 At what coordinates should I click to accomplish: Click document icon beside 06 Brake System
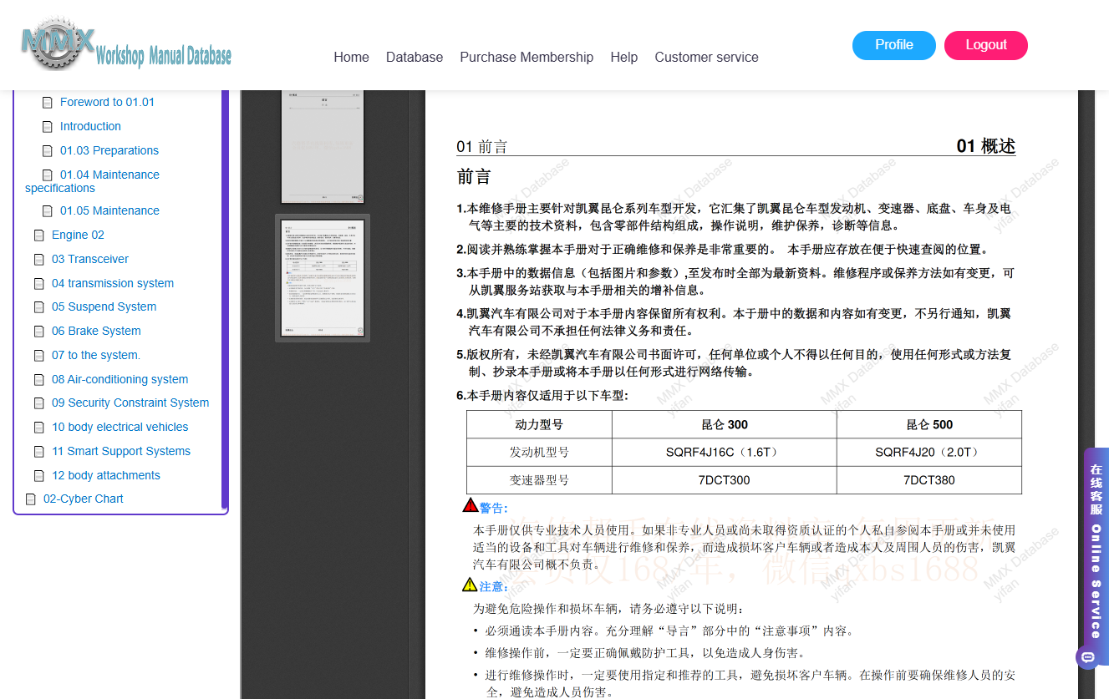click(x=39, y=332)
